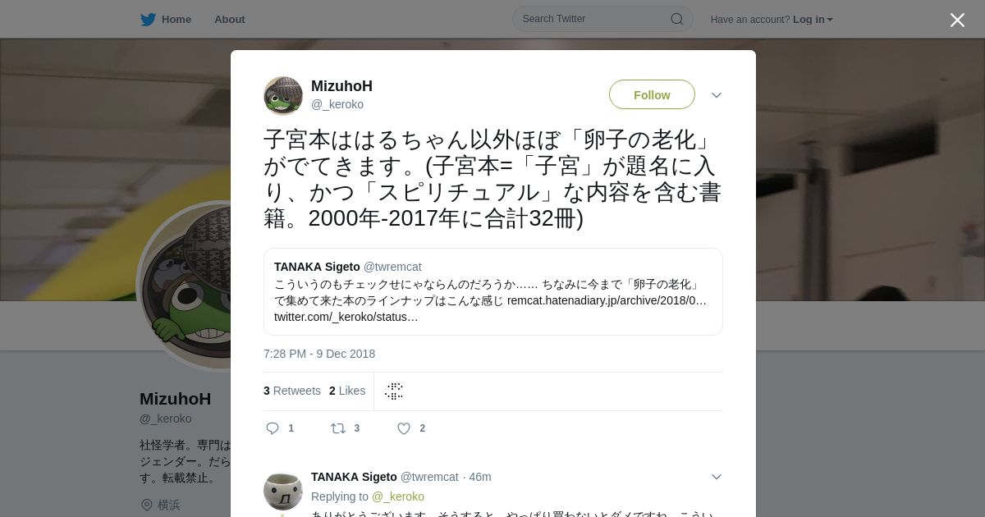Open the @_keroko replying-to link
This screenshot has width=985, height=517.
[398, 496]
